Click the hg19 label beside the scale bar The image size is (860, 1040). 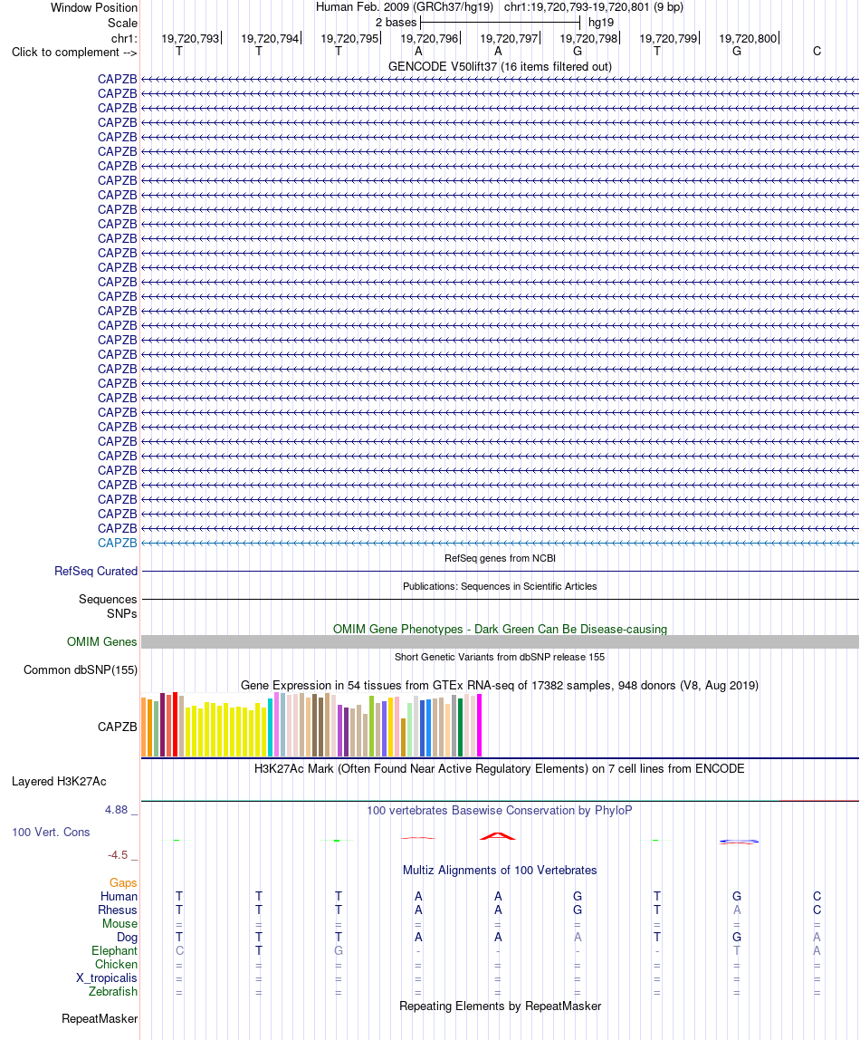coord(601,22)
